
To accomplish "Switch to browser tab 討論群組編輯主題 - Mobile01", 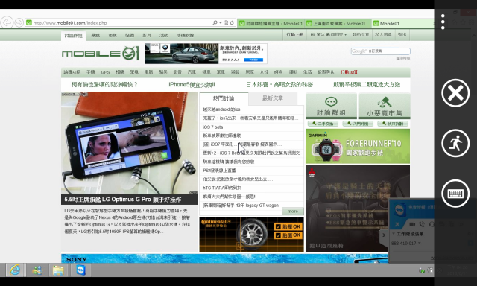I will (x=271, y=23).
